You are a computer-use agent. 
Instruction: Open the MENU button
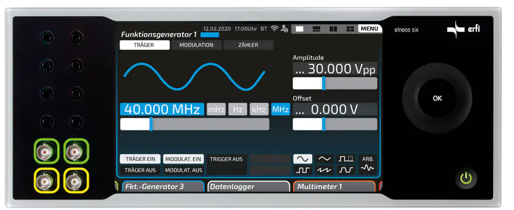click(370, 28)
